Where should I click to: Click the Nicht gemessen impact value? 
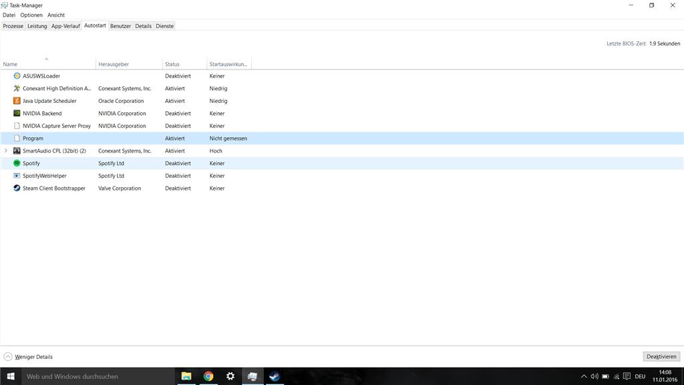pyautogui.click(x=228, y=138)
